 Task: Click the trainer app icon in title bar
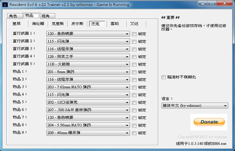[5, 5]
